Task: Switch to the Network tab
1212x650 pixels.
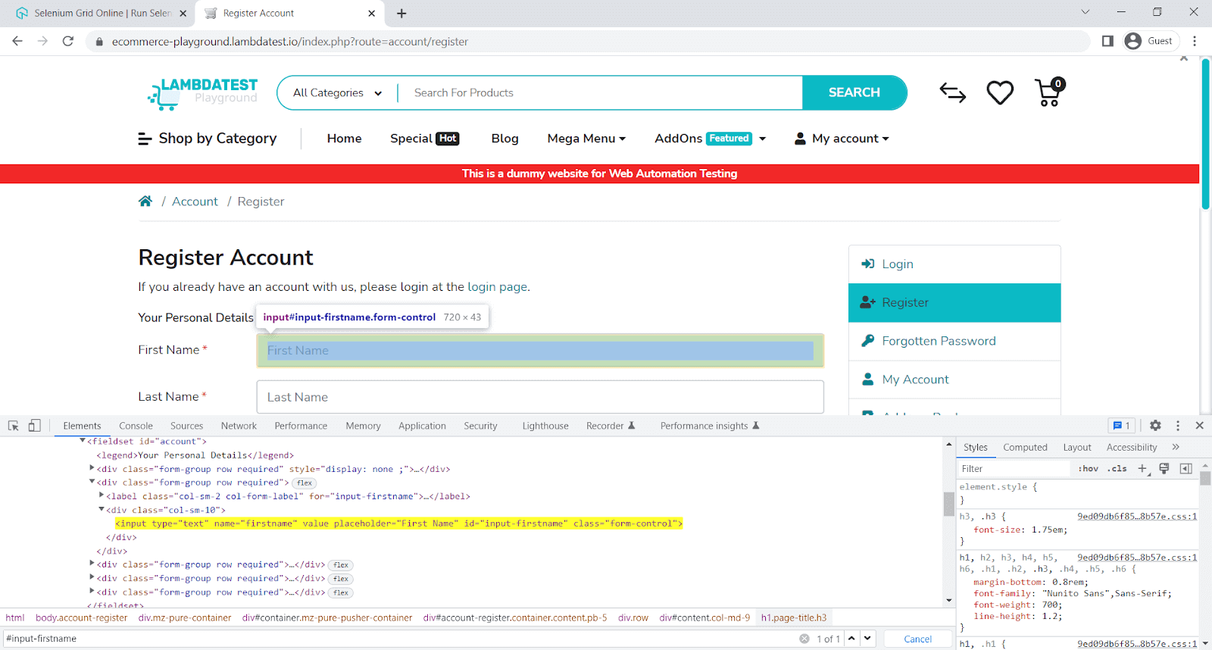Action: click(239, 426)
